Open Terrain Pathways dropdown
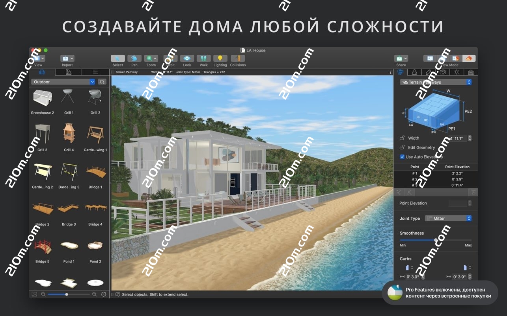This screenshot has height=316, width=507. tap(436, 82)
